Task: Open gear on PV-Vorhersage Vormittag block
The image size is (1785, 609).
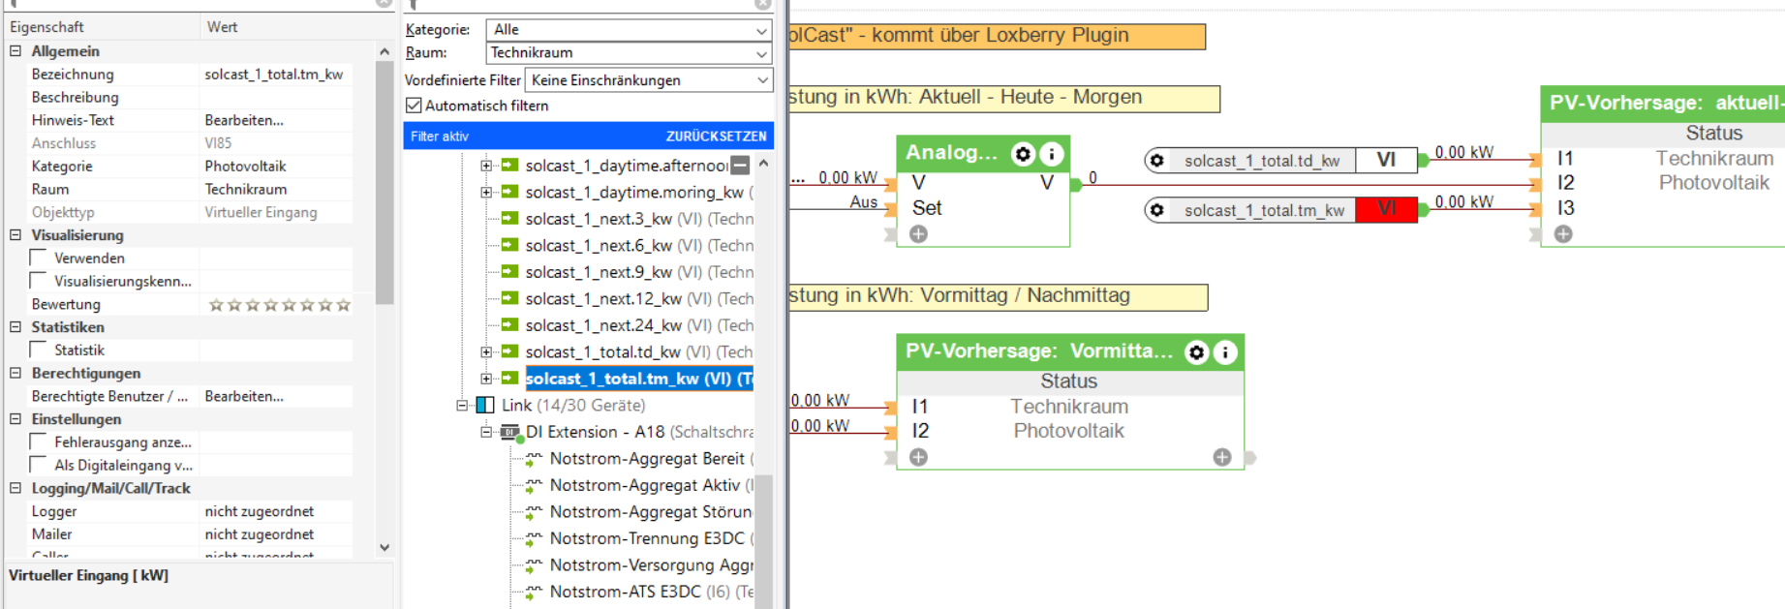Action: (1197, 352)
